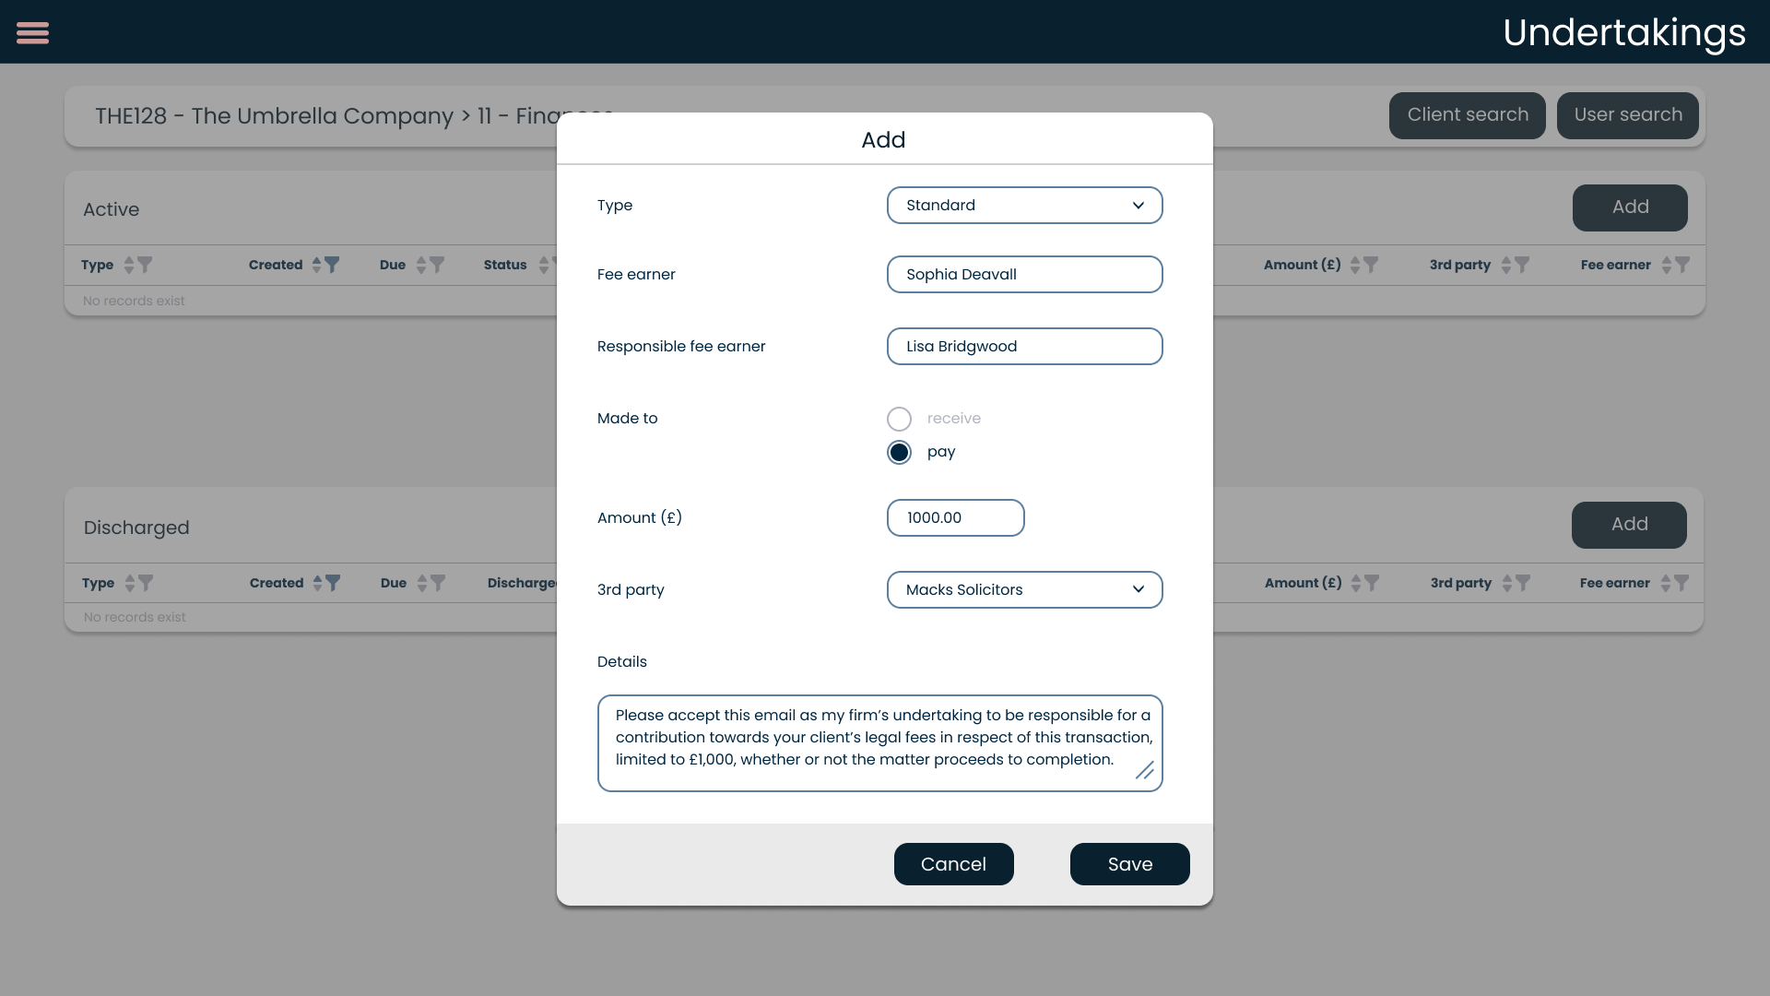The width and height of the screenshot is (1770, 996).
Task: Sort Discharged table by Due column
Action: pyautogui.click(x=422, y=583)
